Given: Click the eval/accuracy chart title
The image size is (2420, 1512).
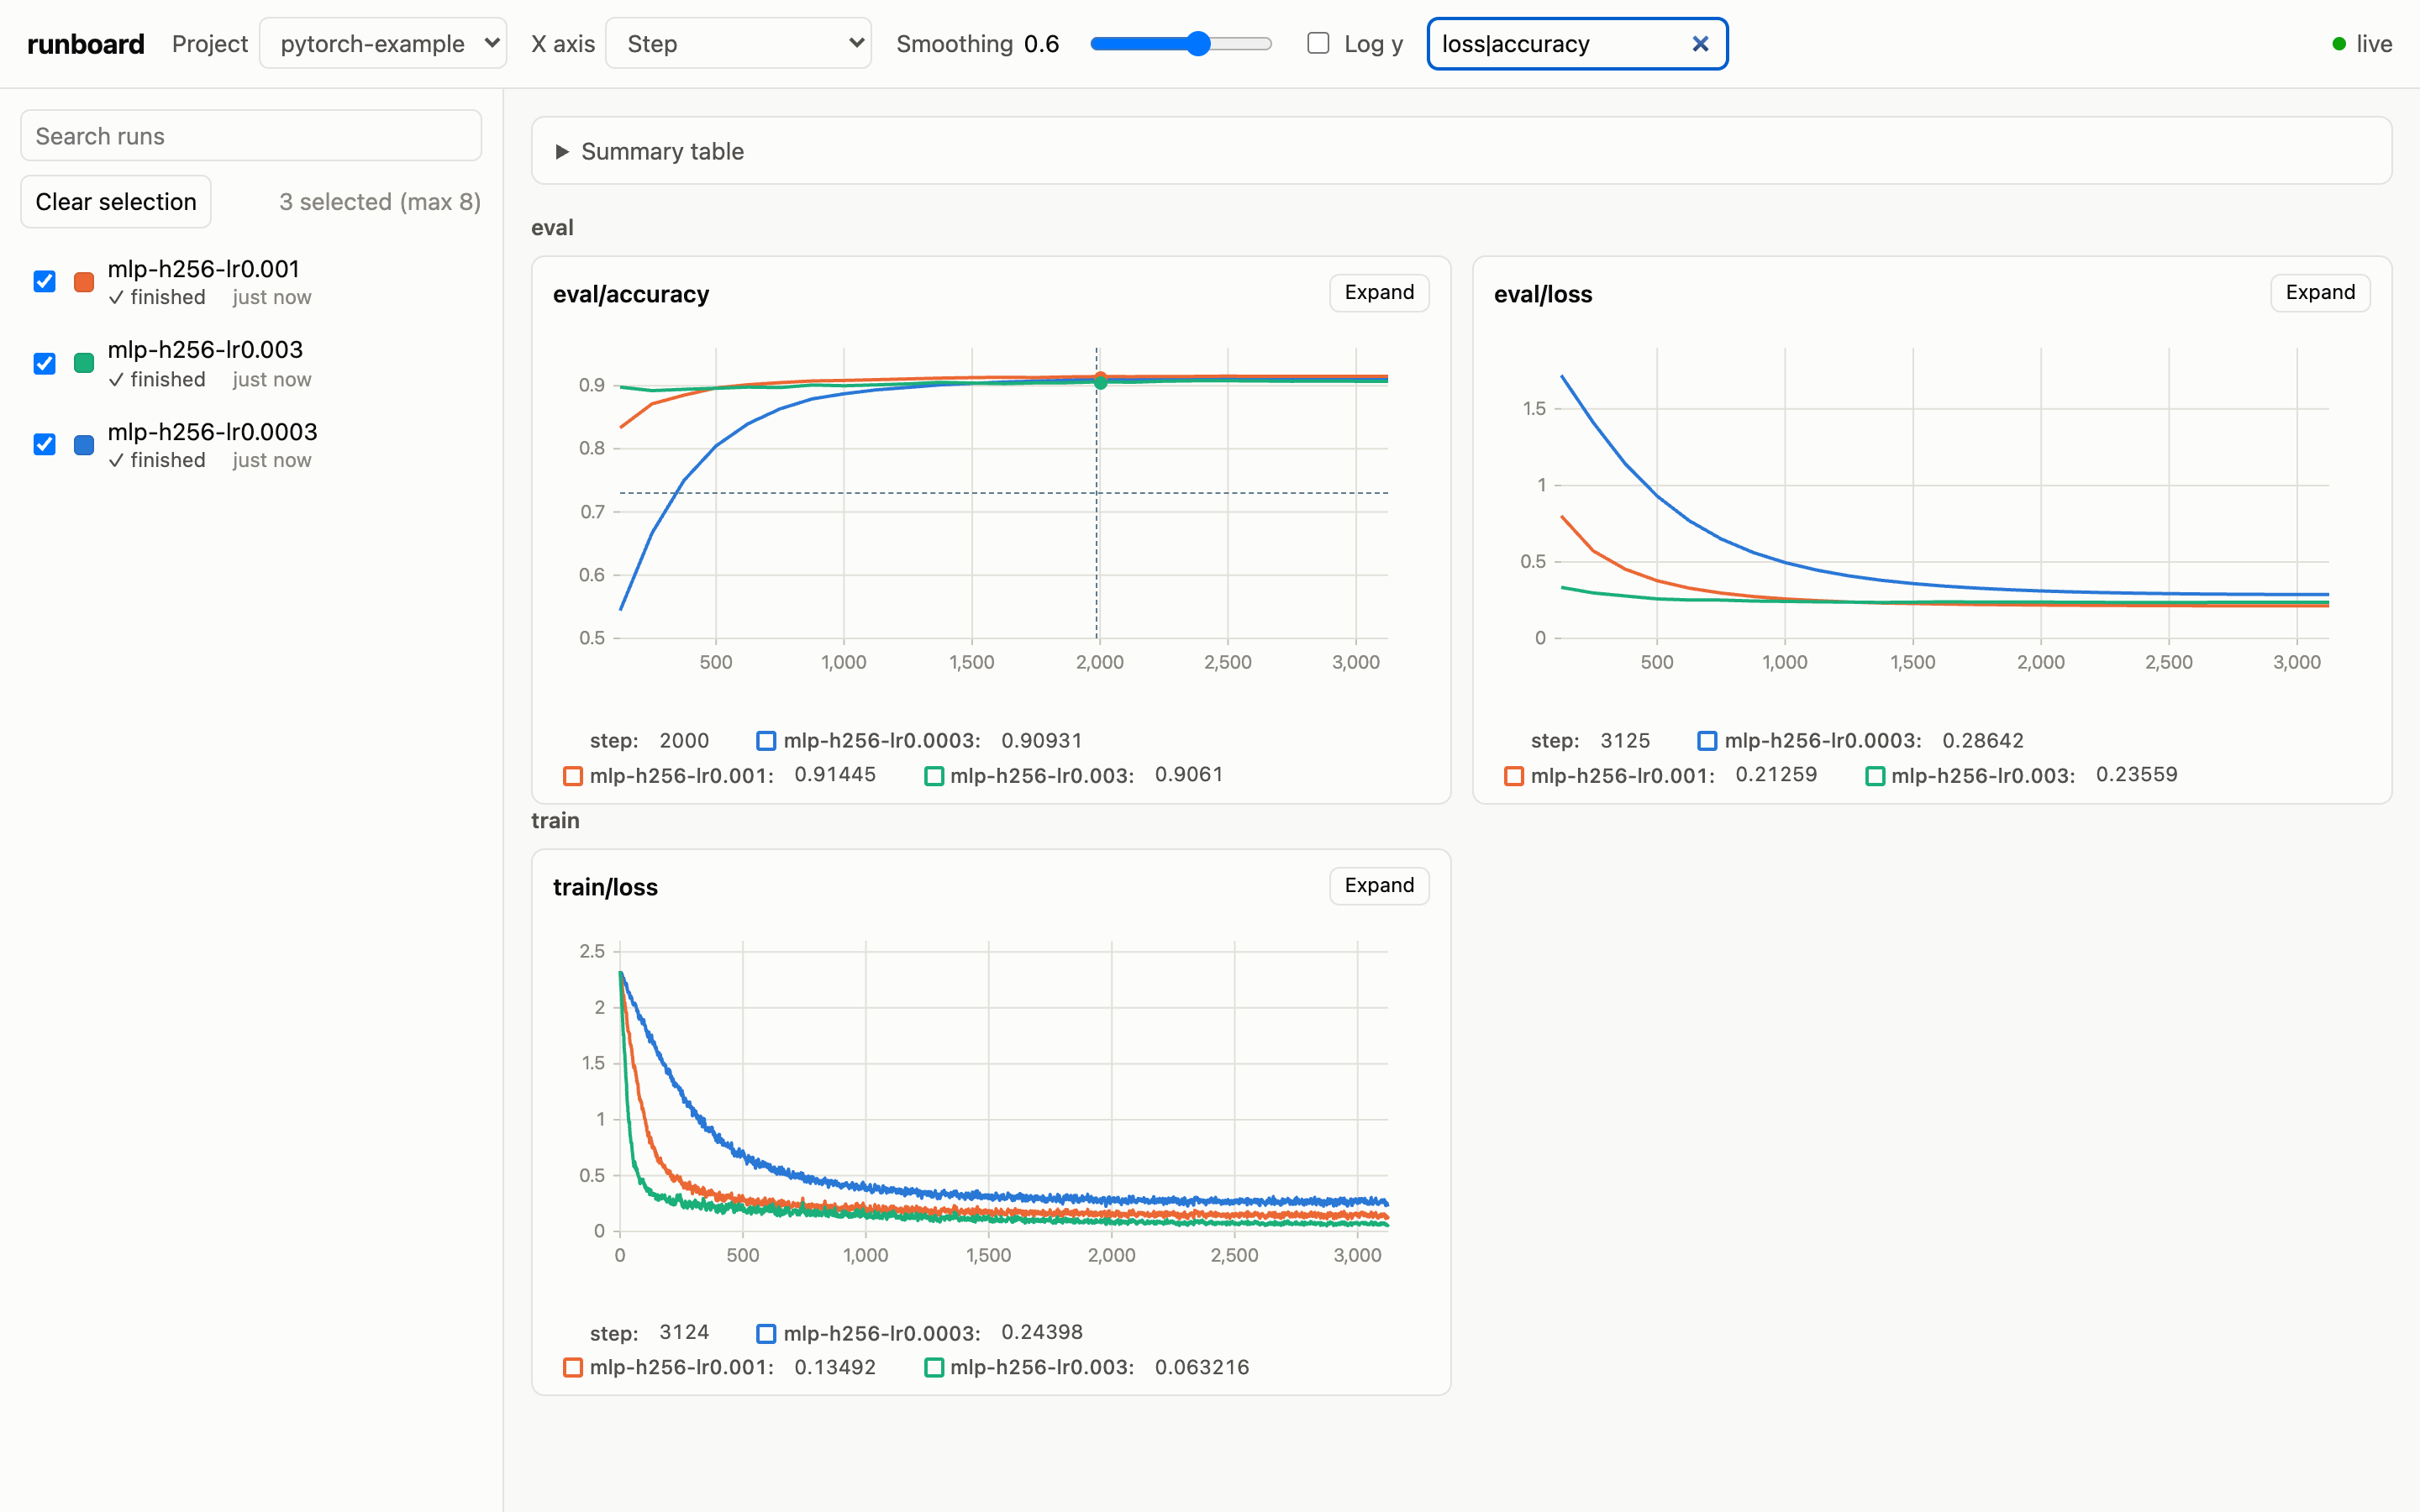Looking at the screenshot, I should pyautogui.click(x=631, y=294).
